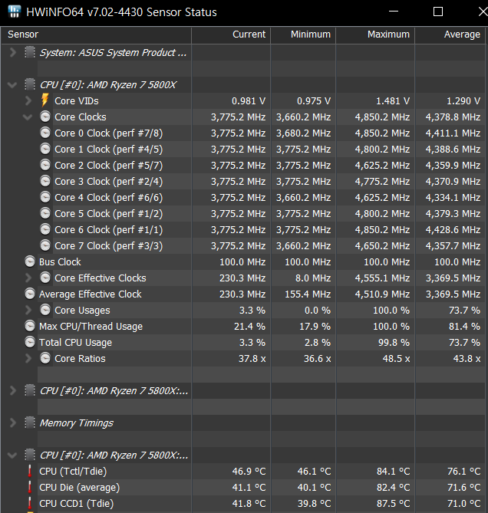
Task: Click the clock icon for Core 7 Clock
Action: click(45, 245)
